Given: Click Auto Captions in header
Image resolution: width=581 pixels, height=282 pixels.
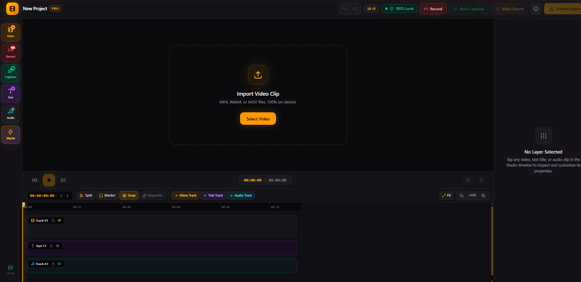Looking at the screenshot, I should point(469,9).
